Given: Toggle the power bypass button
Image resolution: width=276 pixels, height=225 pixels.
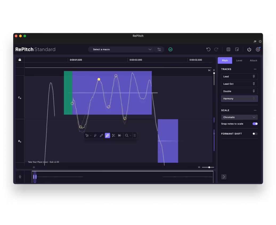Looking at the screenshot, I should coord(249,49).
